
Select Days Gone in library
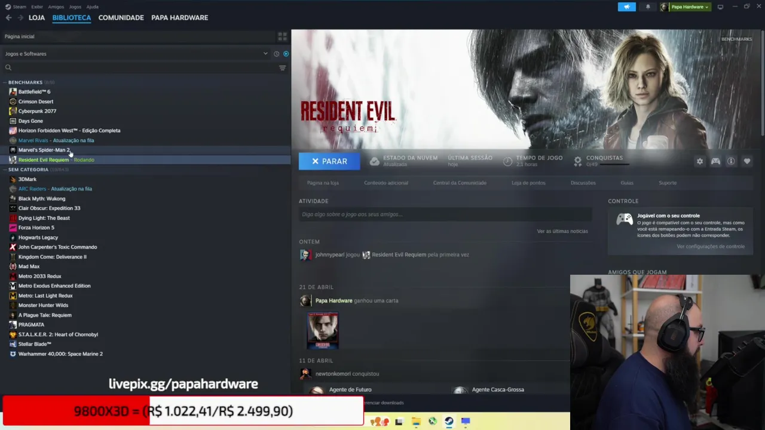30,121
